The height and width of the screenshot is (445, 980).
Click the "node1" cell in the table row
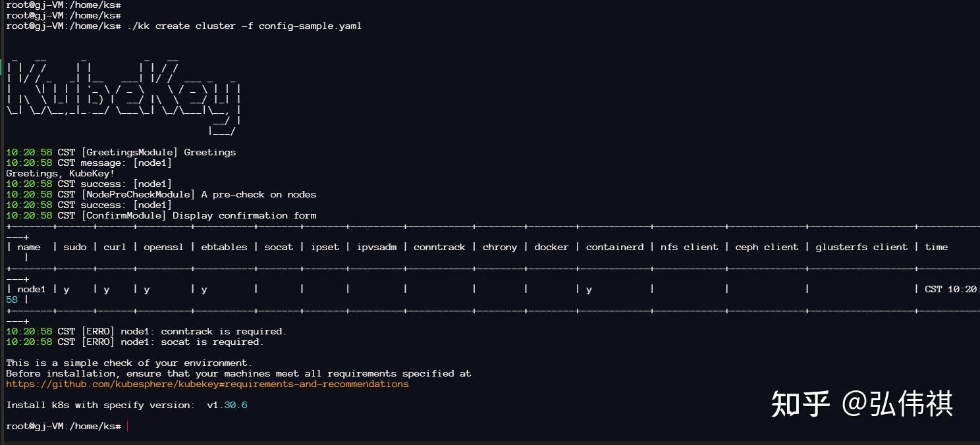(x=31, y=289)
